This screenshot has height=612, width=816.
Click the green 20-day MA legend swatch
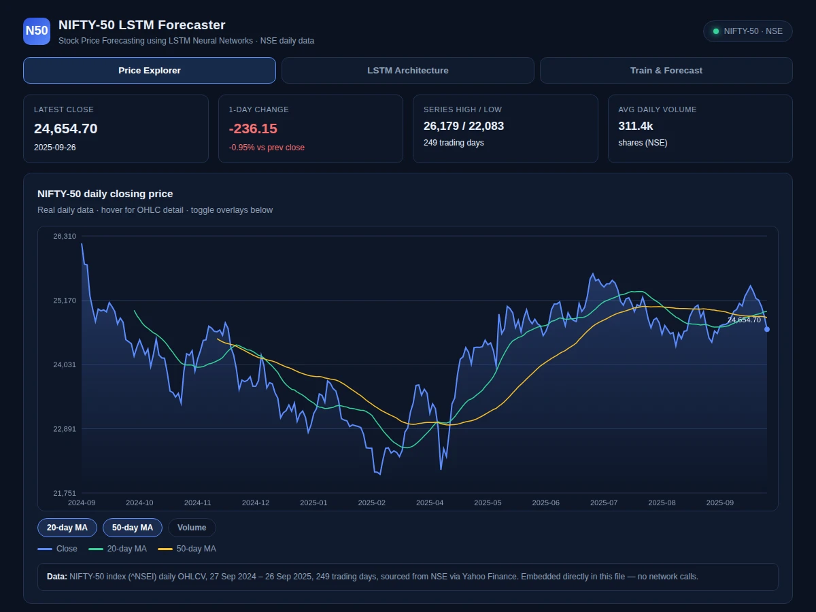click(96, 549)
